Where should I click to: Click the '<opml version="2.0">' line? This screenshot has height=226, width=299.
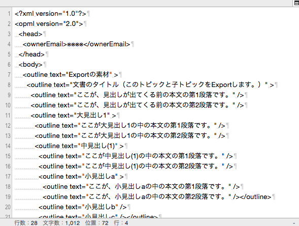[x=49, y=24]
